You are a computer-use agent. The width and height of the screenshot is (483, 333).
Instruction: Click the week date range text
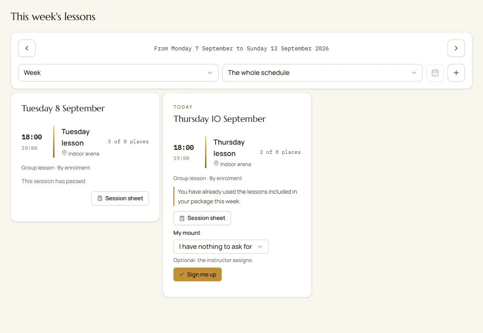[x=241, y=49]
